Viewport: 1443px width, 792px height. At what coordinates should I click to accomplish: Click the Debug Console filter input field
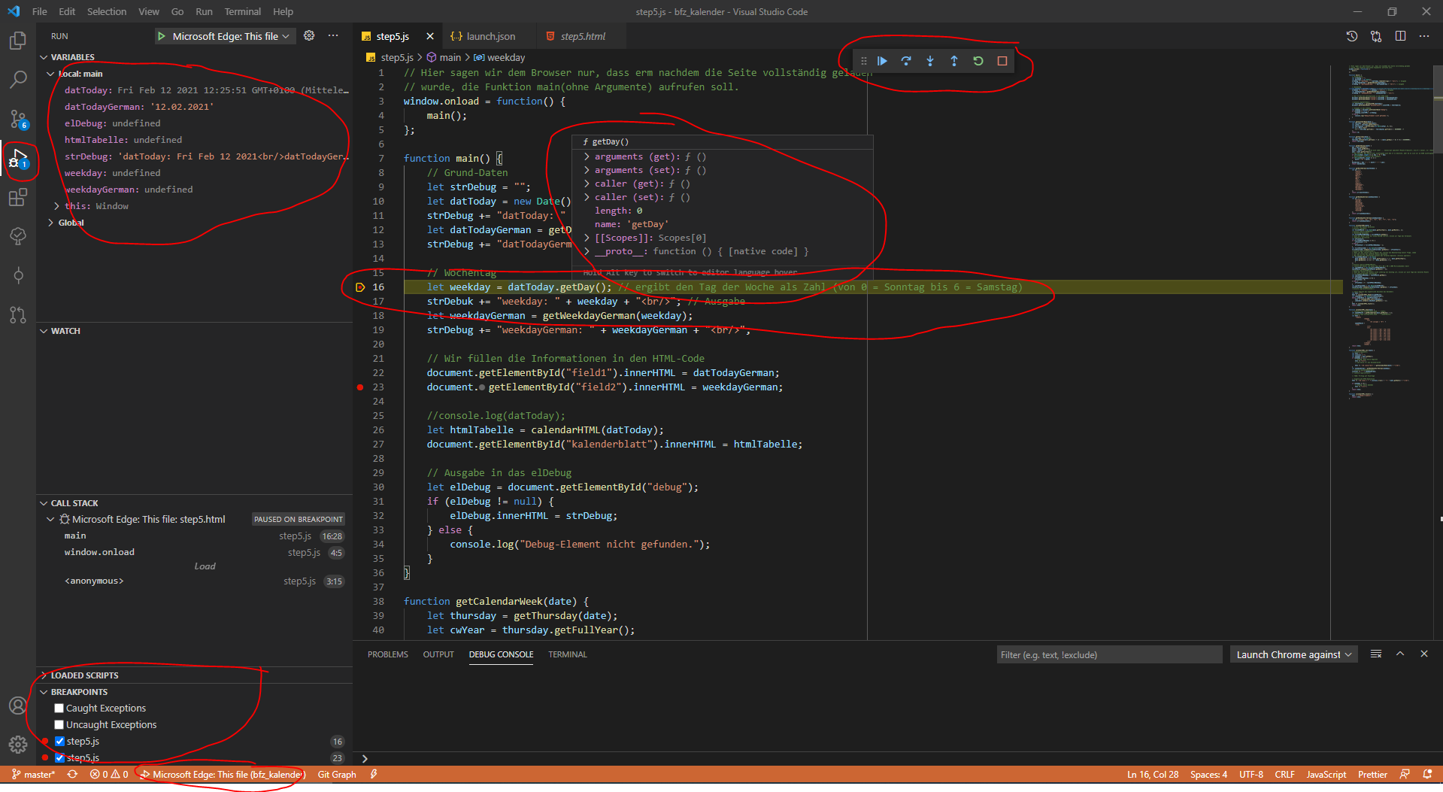(1109, 654)
